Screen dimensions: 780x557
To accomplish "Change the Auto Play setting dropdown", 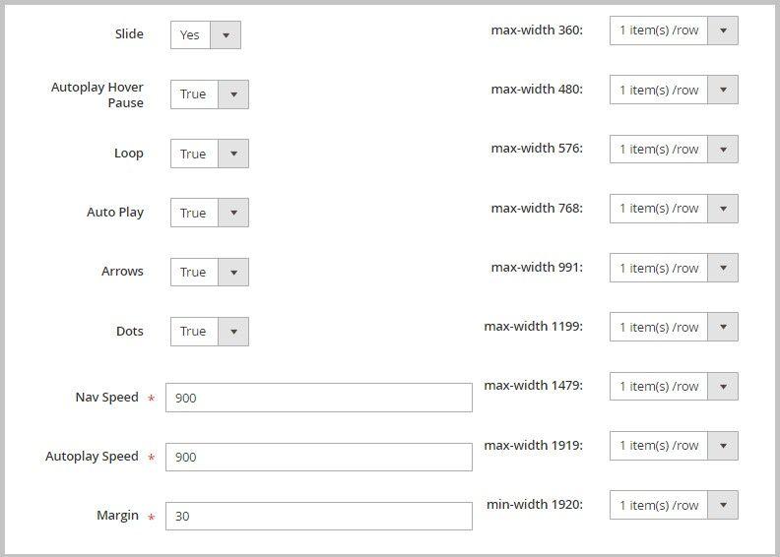I will coord(210,213).
